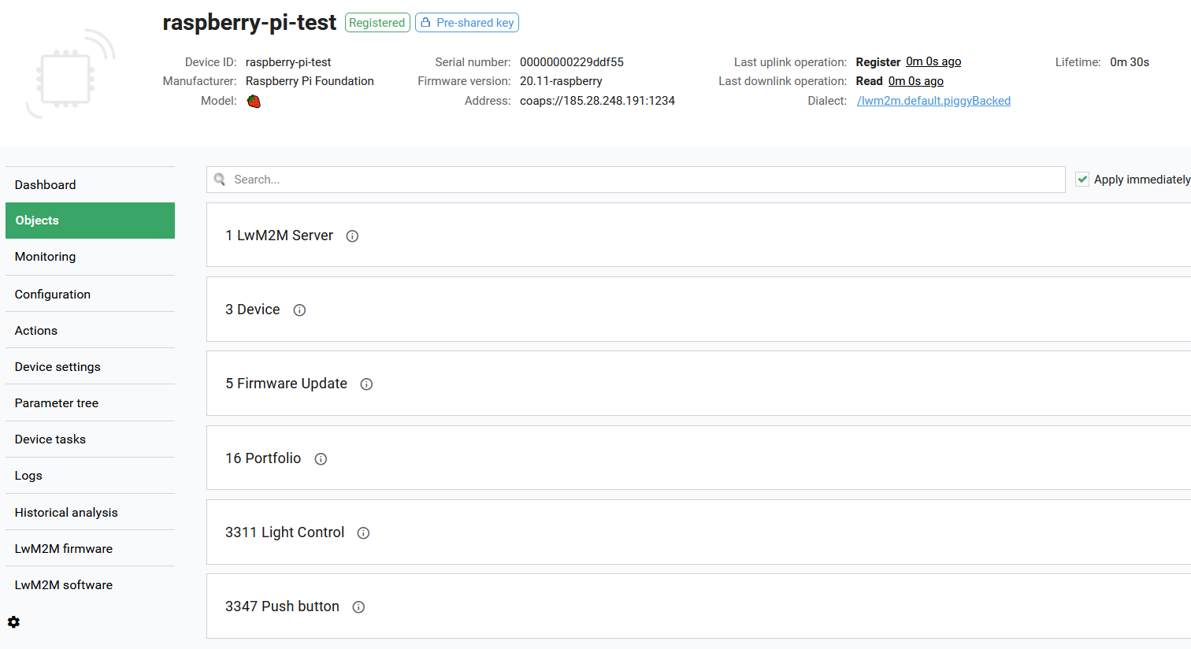The image size is (1191, 649).
Task: Select Objects in the sidebar
Action: (90, 221)
